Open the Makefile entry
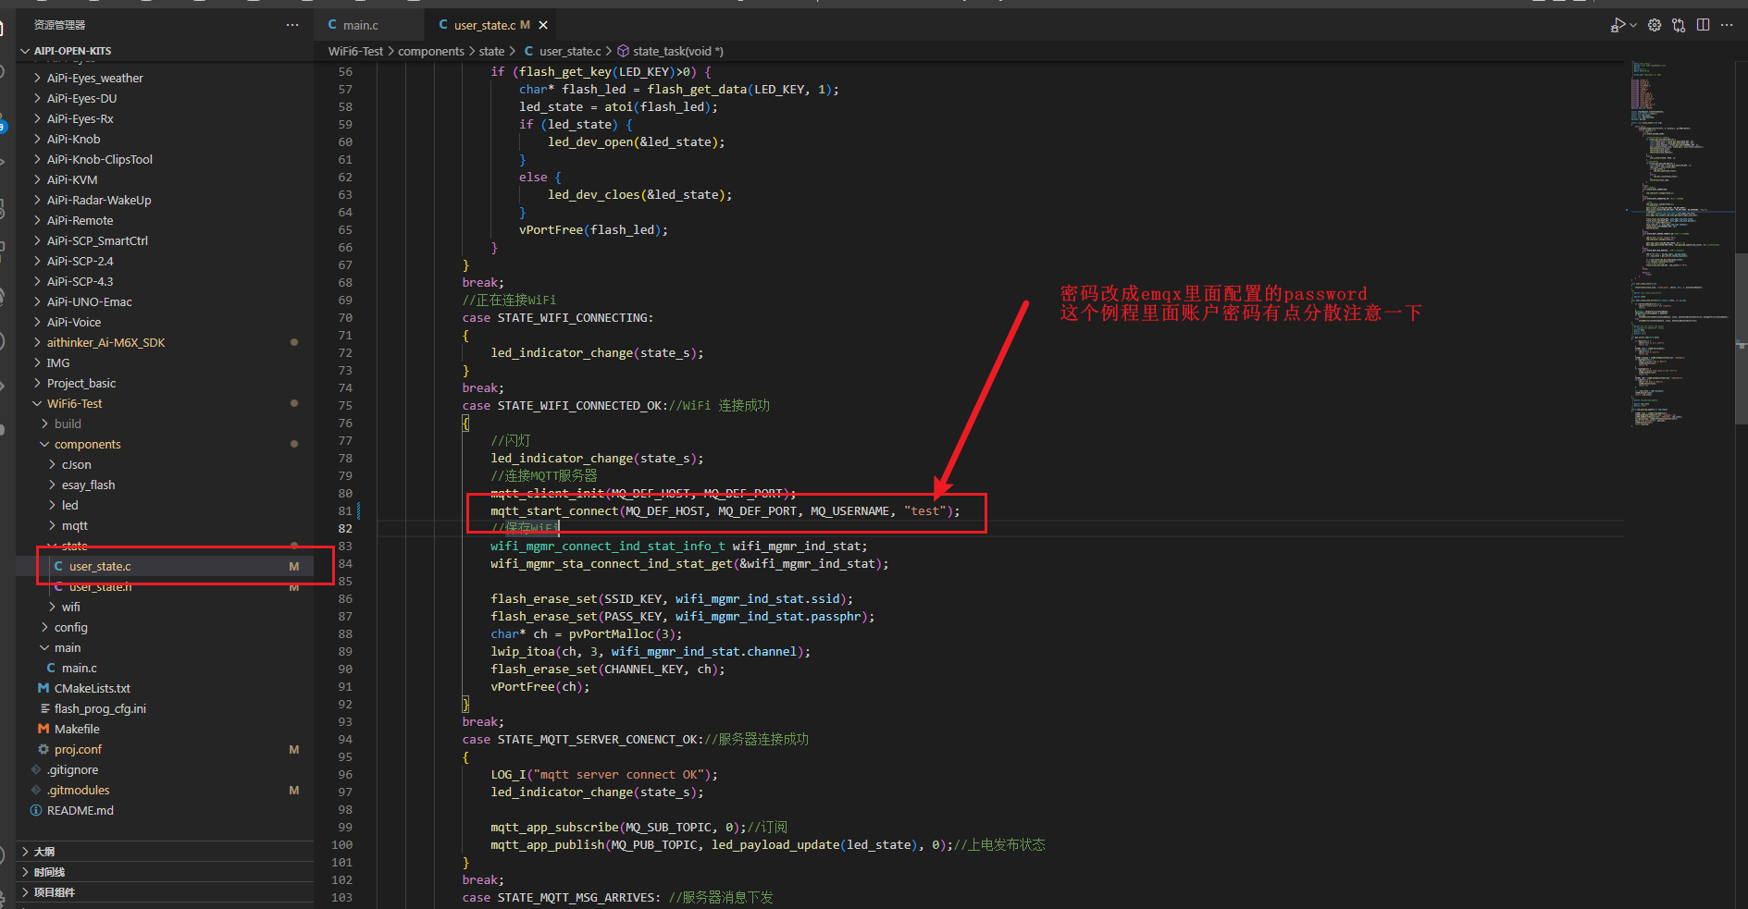Viewport: 1748px width, 909px height. [167, 729]
